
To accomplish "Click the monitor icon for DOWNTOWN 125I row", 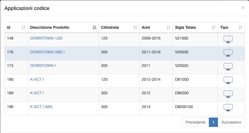I will click(x=228, y=39).
